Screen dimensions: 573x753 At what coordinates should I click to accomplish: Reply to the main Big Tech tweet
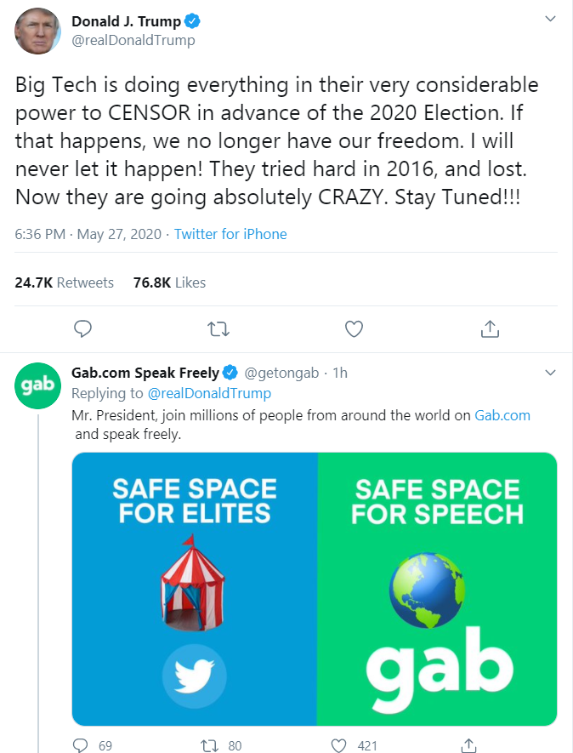coord(82,328)
